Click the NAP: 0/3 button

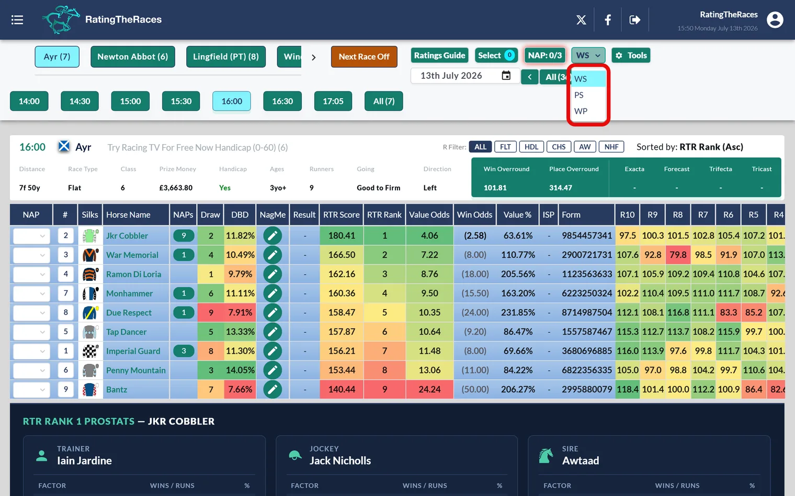pyautogui.click(x=545, y=55)
